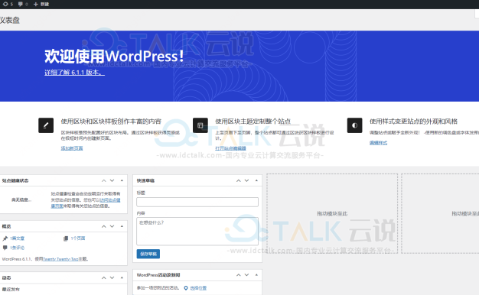Move 站点健康状态 panel up
Image resolution: width=479 pixels, height=295 pixels.
[x=104, y=180]
